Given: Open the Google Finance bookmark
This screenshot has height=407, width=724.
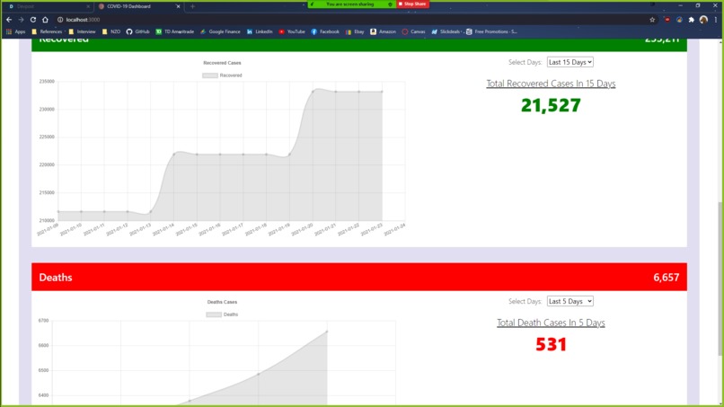Looking at the screenshot, I should [x=220, y=31].
